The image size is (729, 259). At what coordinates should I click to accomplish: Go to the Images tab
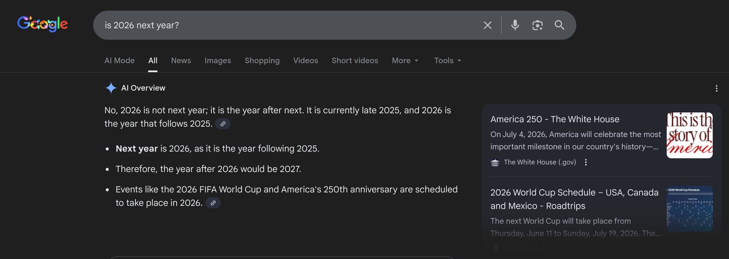pos(218,61)
